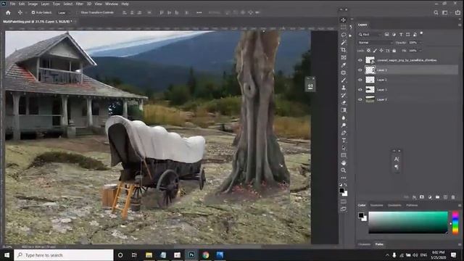Click the hue spectrum slider

455,223
